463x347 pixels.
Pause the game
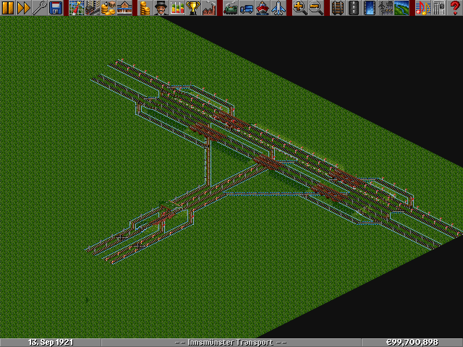tap(8, 8)
